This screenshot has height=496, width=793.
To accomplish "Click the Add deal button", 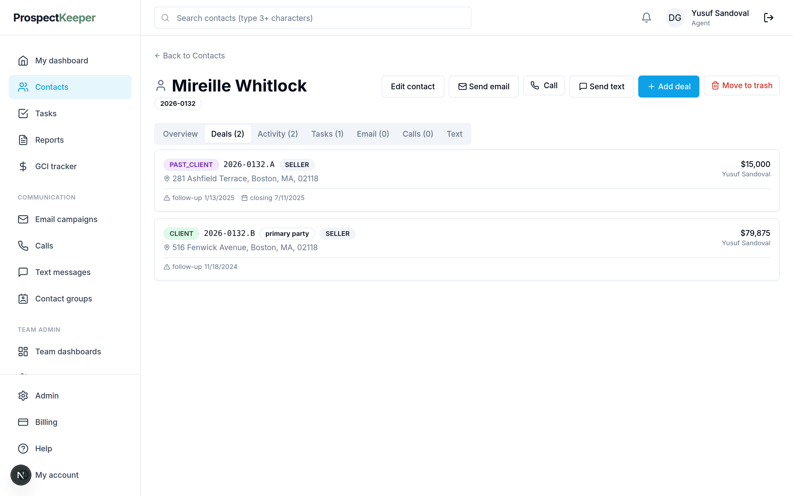I will (669, 87).
